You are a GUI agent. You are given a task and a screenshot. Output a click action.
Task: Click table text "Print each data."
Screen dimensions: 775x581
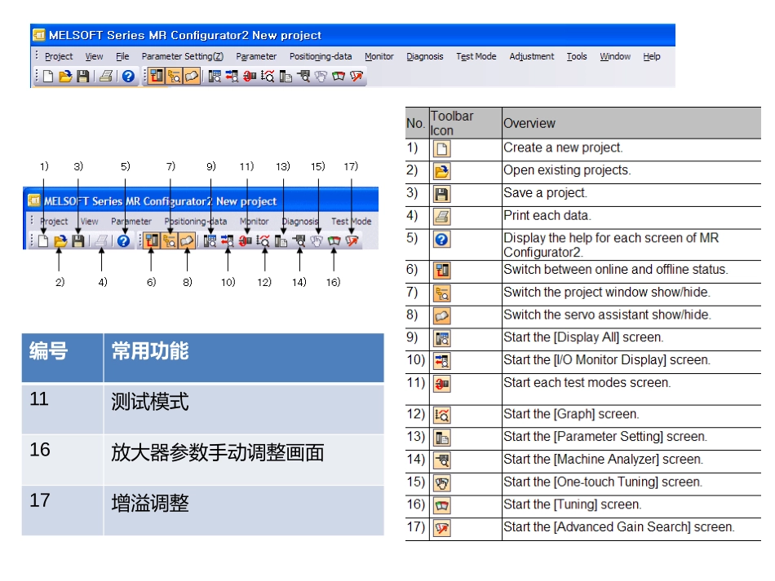[x=547, y=216]
